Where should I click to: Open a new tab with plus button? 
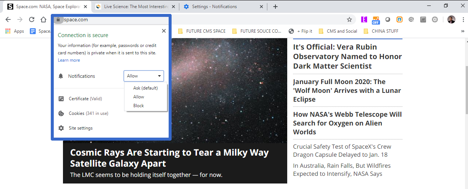[x=275, y=7]
